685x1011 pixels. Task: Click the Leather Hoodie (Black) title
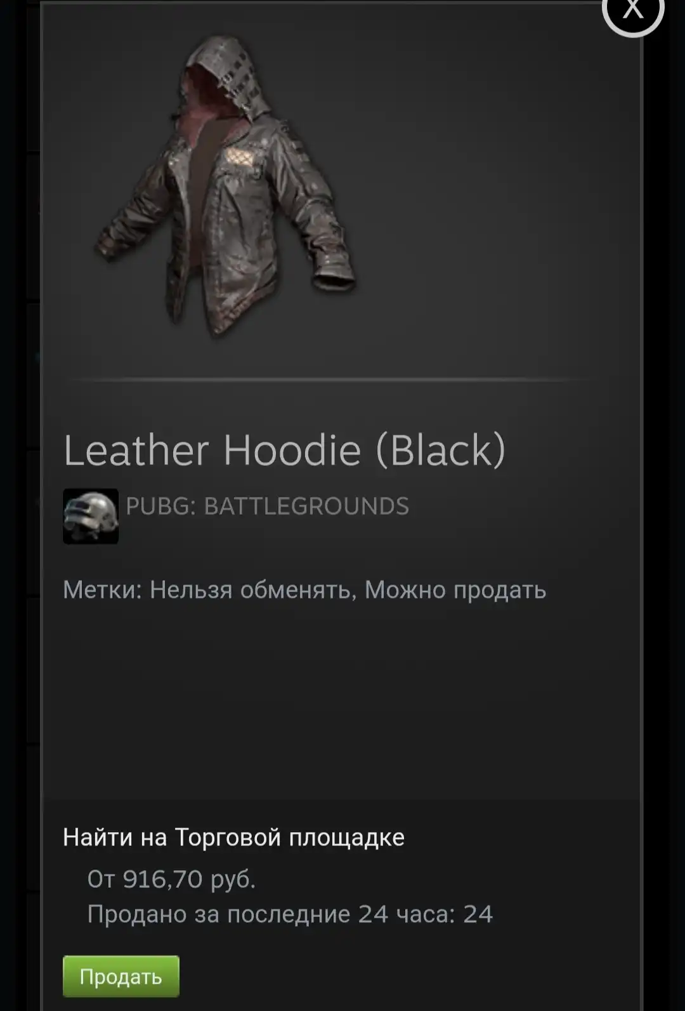(x=284, y=450)
